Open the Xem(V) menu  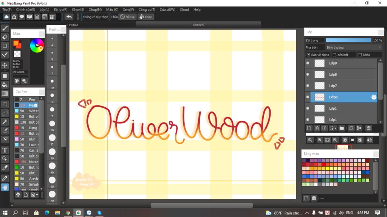tap(128, 9)
